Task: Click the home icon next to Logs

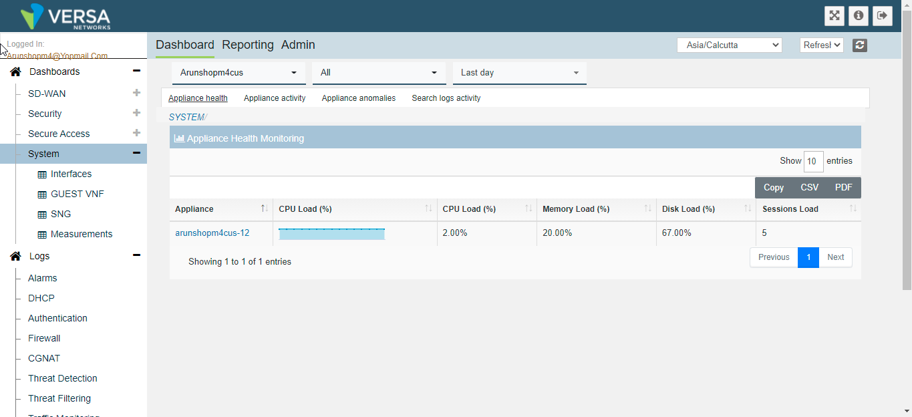Action: click(15, 255)
